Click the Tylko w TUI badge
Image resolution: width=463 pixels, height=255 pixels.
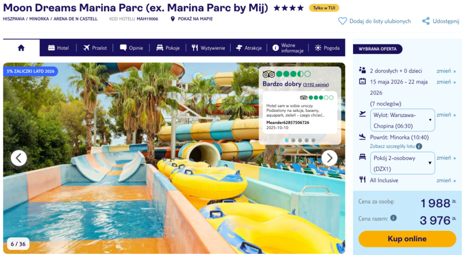324,8
